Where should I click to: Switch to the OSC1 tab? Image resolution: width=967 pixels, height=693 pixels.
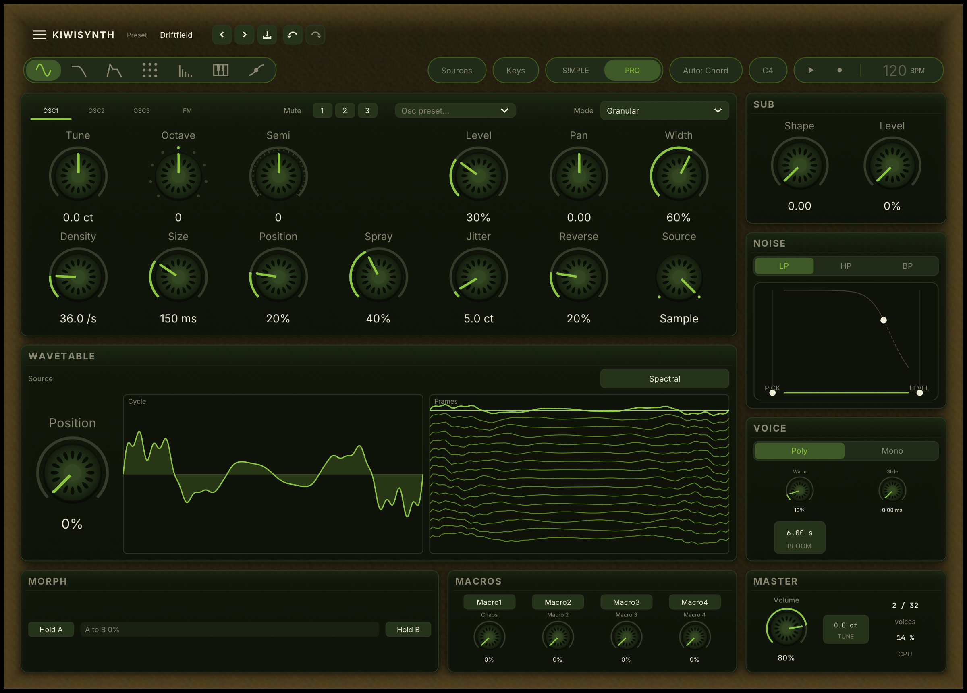[51, 111]
